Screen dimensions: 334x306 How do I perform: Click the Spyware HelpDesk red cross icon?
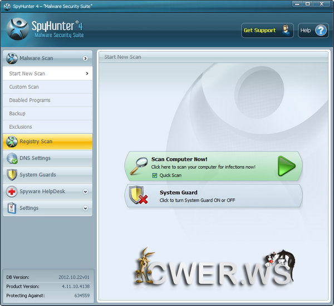tap(12, 192)
